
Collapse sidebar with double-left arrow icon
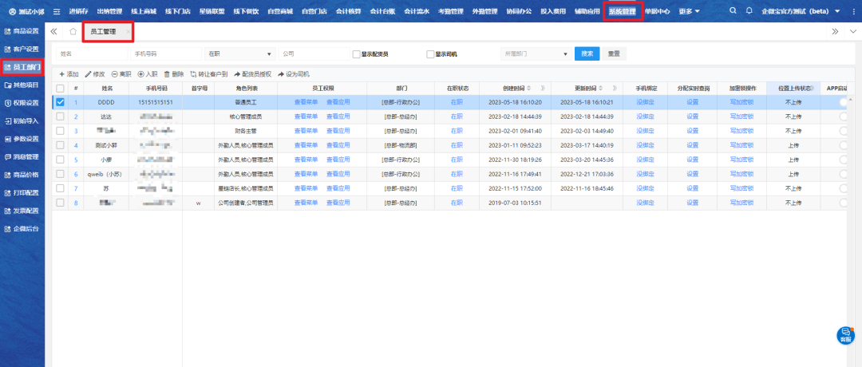[x=53, y=32]
